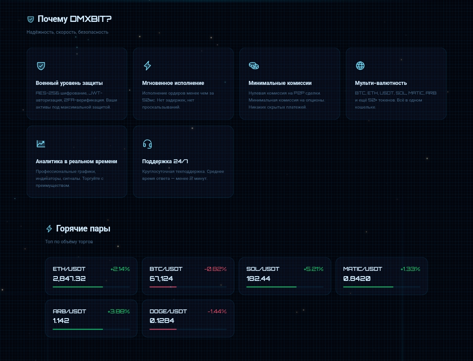The width and height of the screenshot is (473, 361).
Task: Click the globe icon on the Мульти-валютность card
Action: point(360,66)
